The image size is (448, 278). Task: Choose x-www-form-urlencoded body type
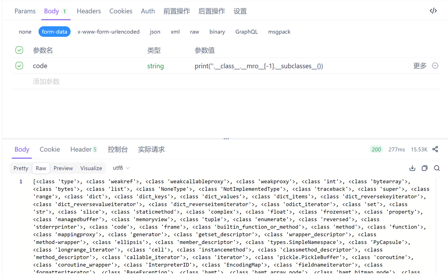[108, 32]
